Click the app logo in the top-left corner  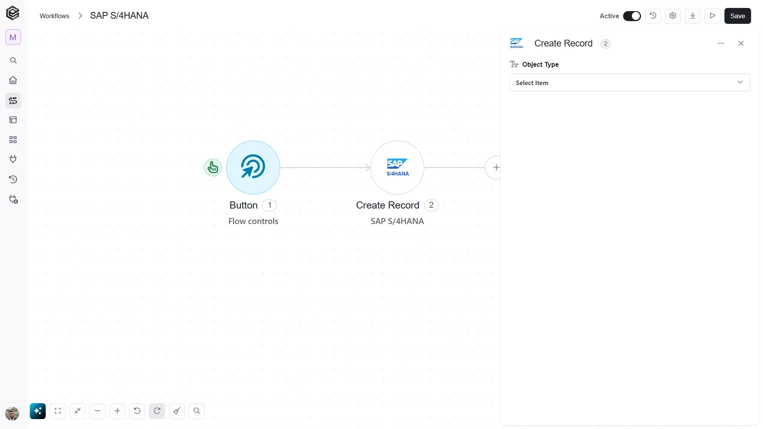tap(13, 13)
